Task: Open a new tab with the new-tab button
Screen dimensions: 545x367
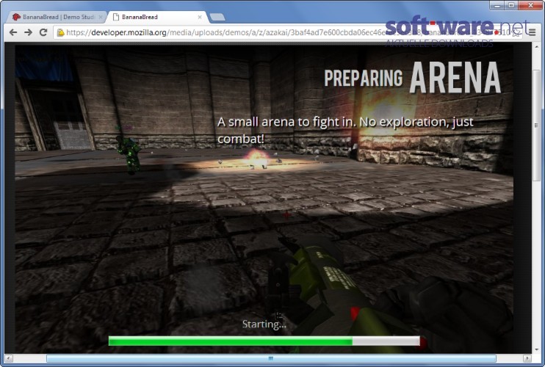Action: (x=217, y=17)
